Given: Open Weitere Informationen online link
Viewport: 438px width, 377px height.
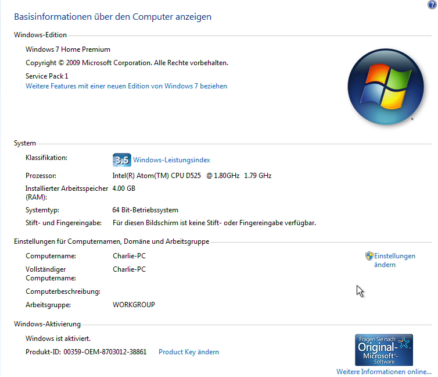Looking at the screenshot, I should tap(384, 372).
